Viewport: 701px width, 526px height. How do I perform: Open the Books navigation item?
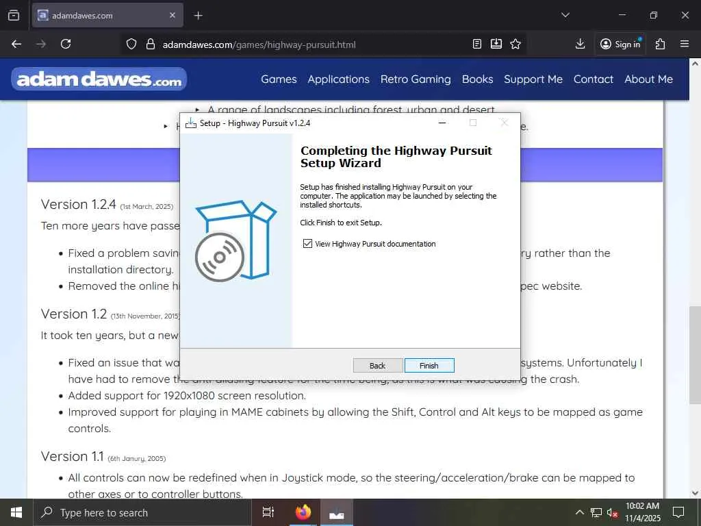(x=477, y=79)
